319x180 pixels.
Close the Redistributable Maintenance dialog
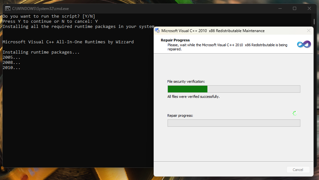pyautogui.click(x=309, y=31)
